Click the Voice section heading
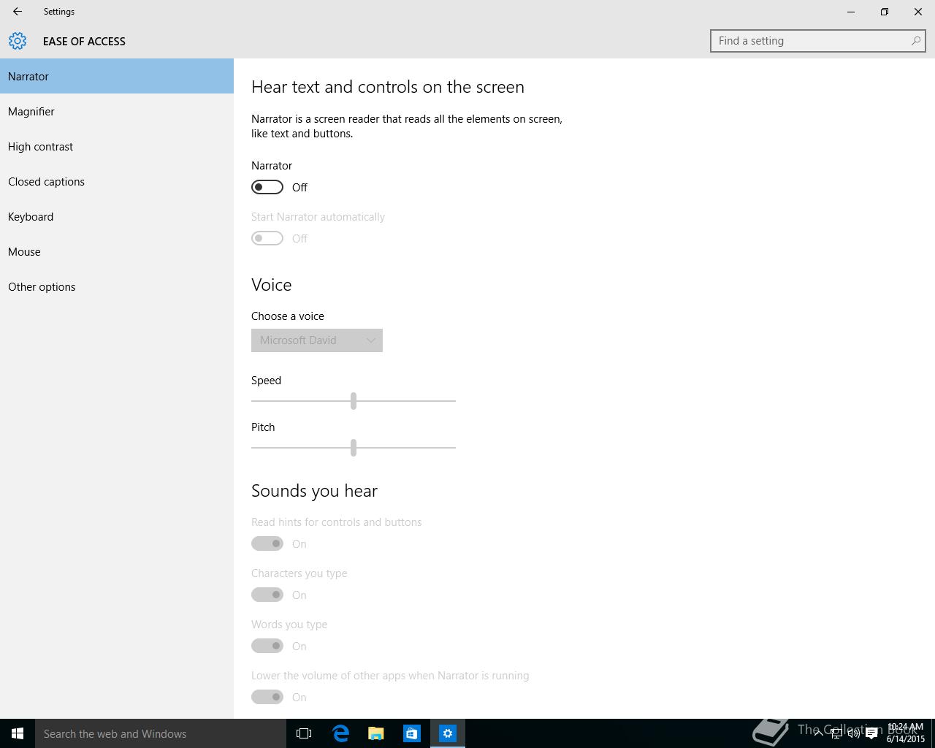Viewport: 935px width, 748px height. pos(271,285)
